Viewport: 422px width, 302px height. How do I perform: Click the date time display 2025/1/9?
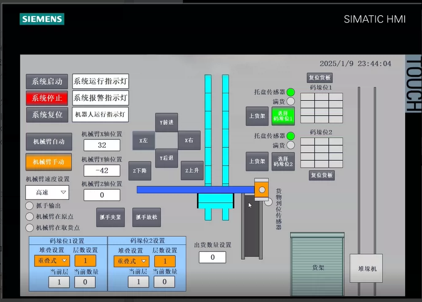[355, 64]
